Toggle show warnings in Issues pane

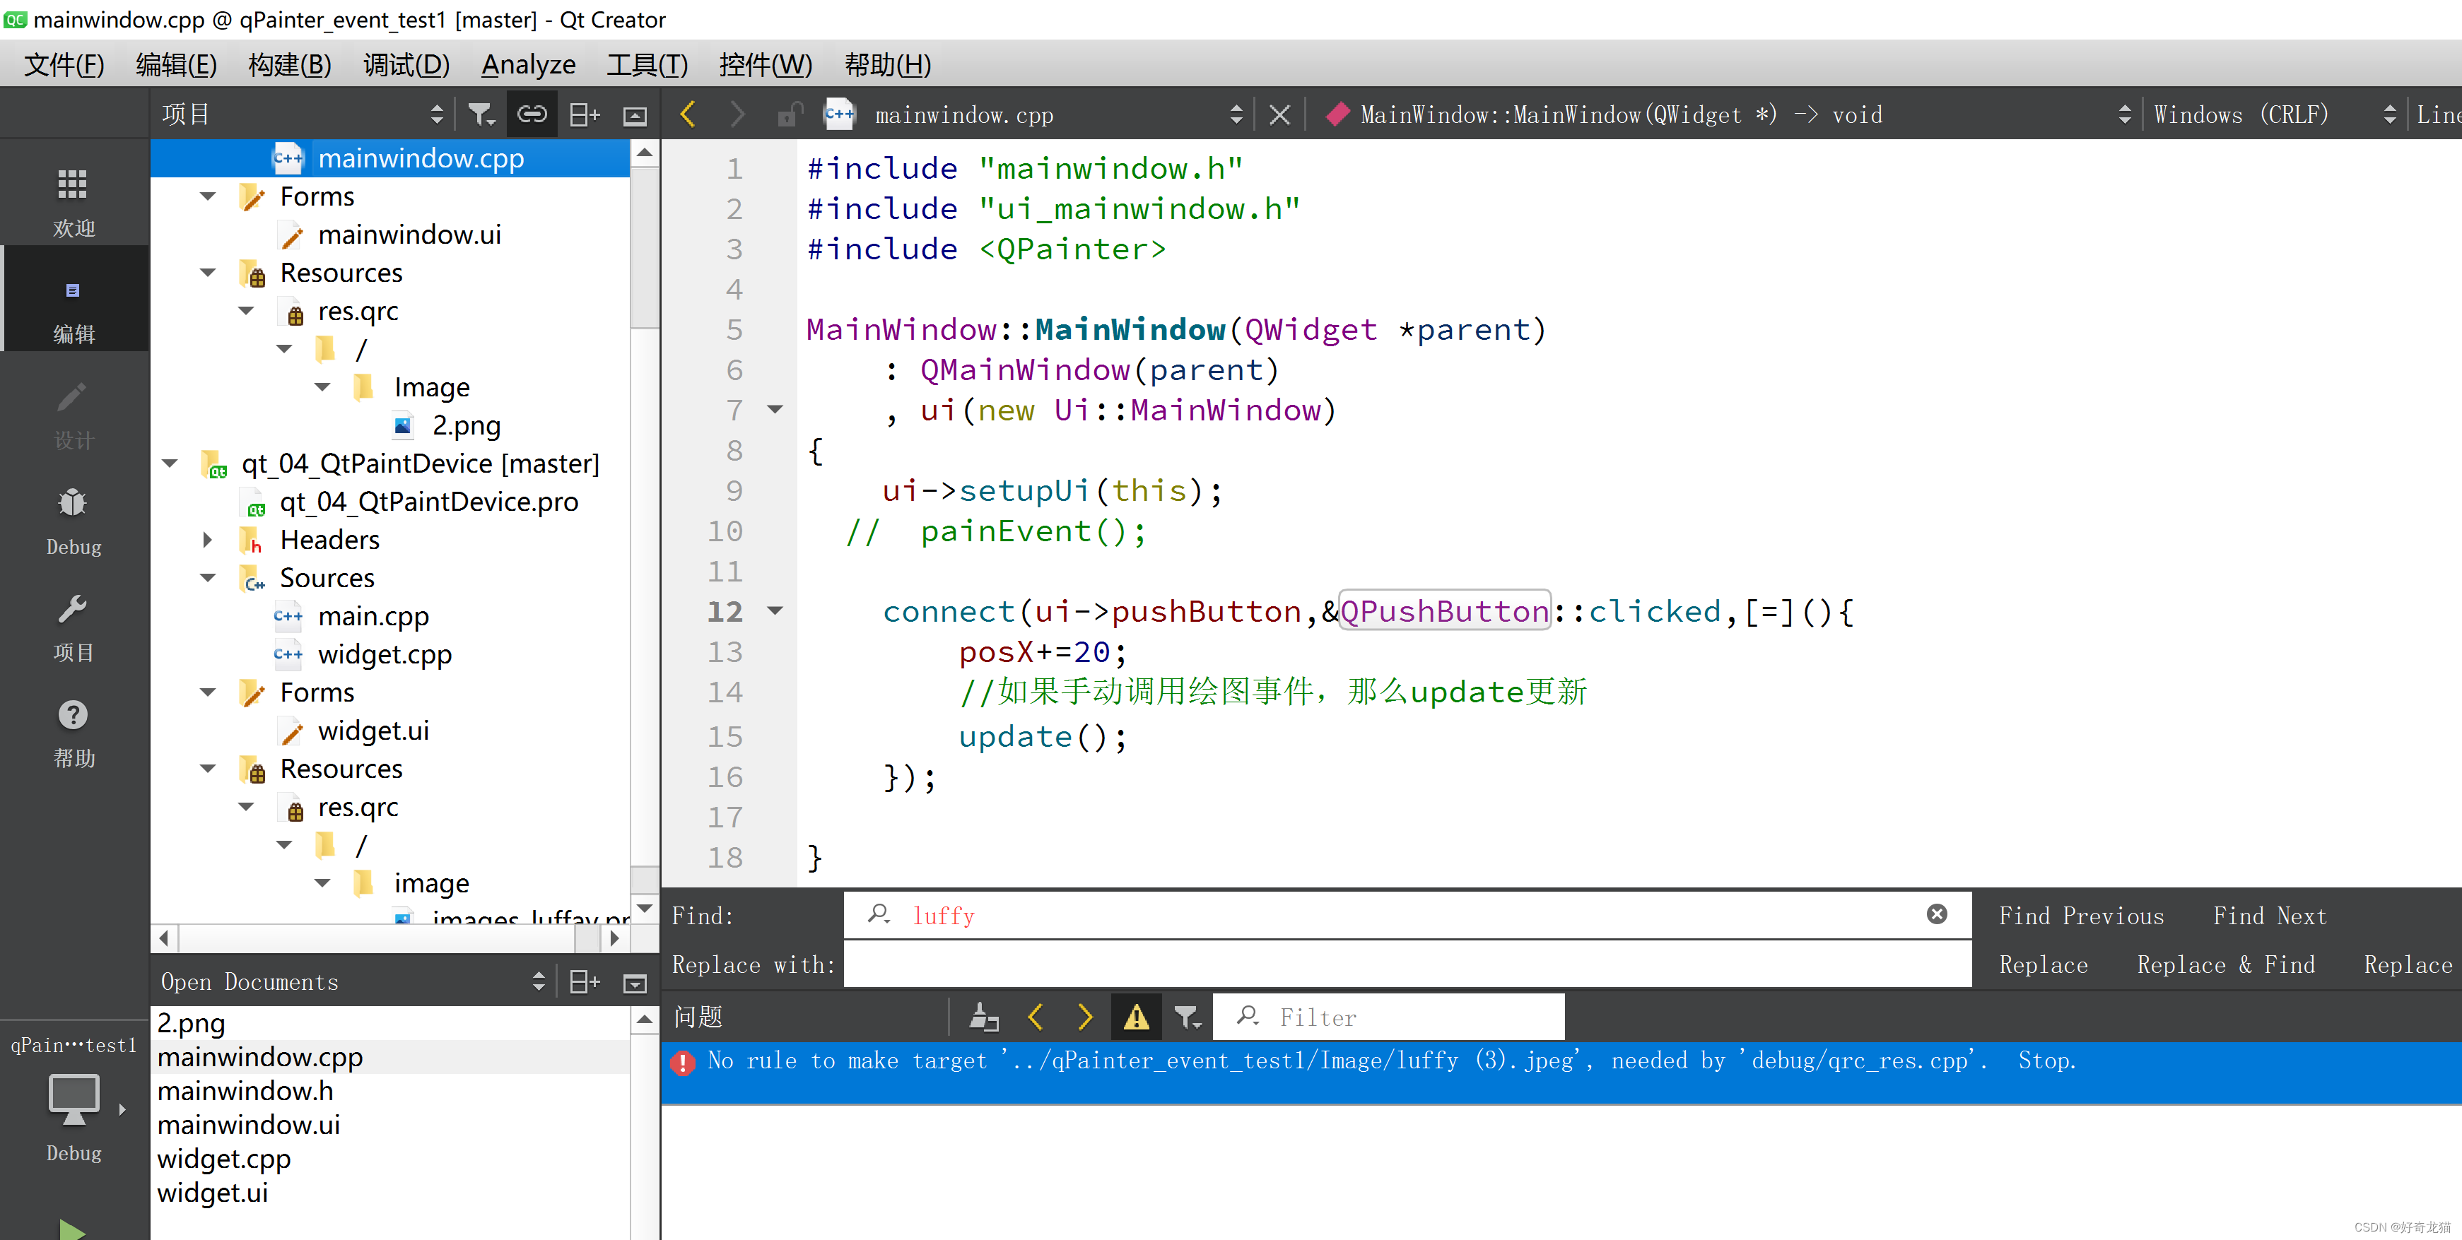pyautogui.click(x=1135, y=1017)
